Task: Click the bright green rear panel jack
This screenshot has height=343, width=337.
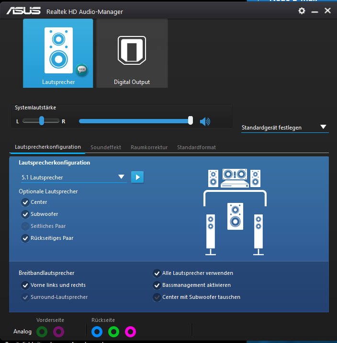Action: (113, 331)
